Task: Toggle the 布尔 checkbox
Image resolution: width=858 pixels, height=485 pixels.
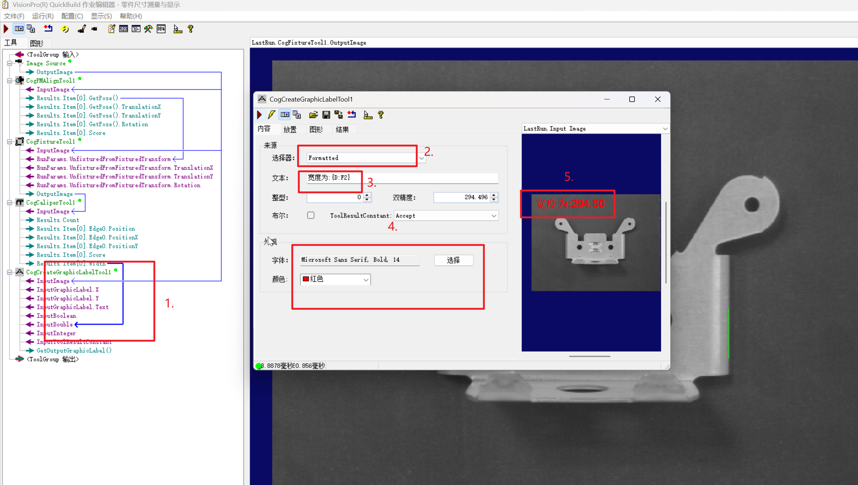Action: point(311,215)
